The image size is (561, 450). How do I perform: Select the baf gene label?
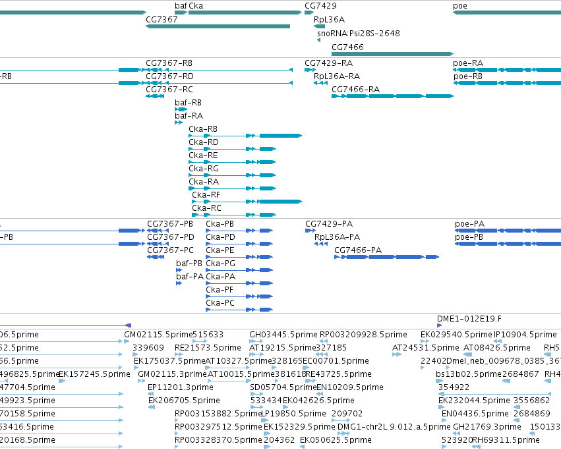click(x=181, y=6)
